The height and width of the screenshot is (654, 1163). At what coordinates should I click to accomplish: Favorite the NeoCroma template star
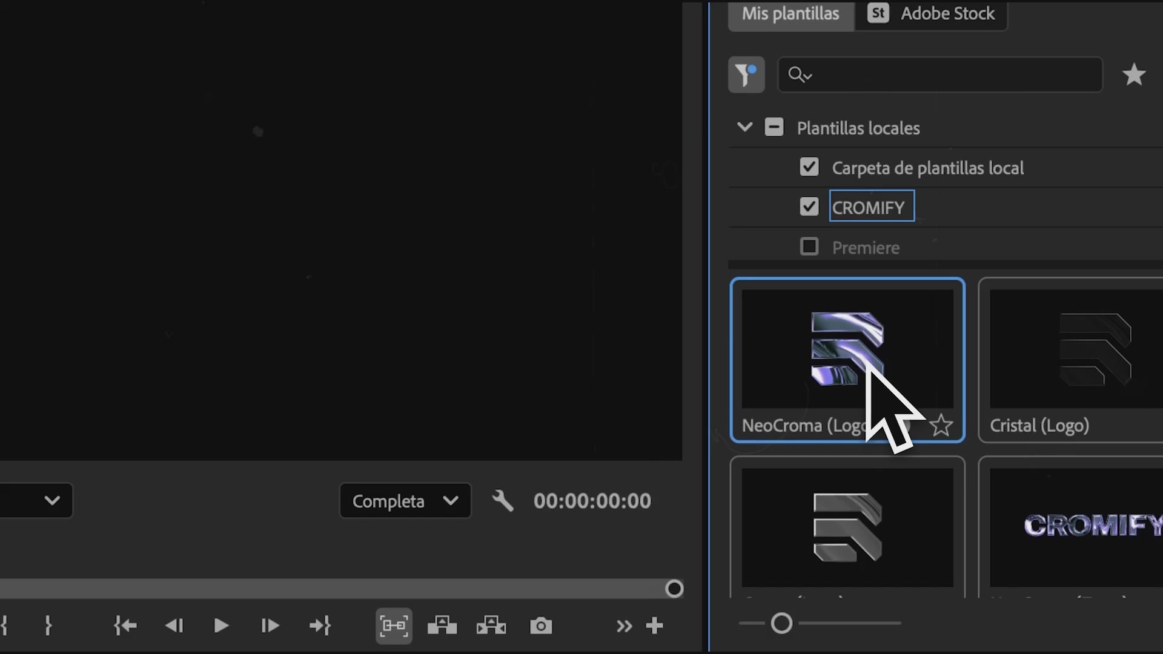point(941,426)
